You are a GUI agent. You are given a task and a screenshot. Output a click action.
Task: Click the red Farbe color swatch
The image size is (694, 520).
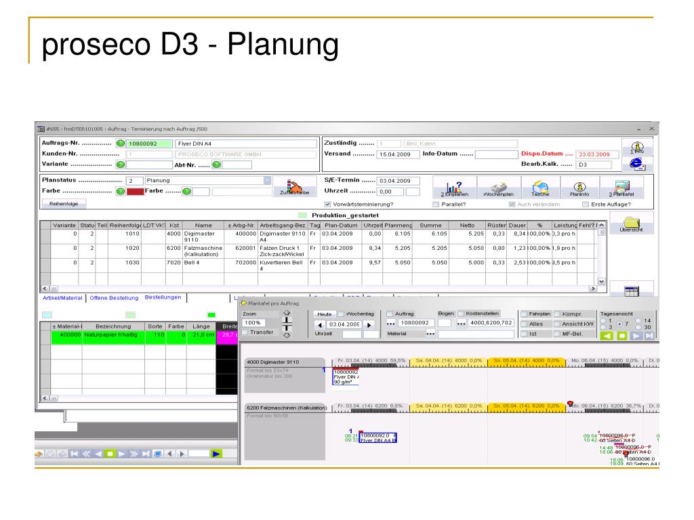[x=135, y=192]
